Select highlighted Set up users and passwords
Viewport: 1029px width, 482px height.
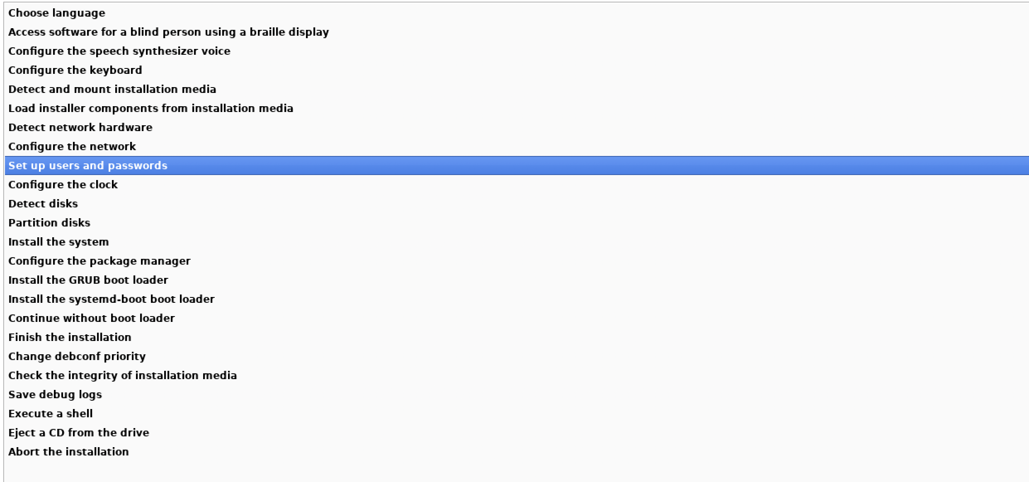click(x=87, y=166)
